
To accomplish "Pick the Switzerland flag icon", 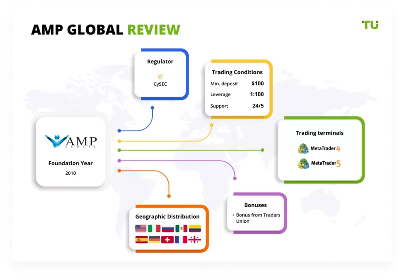I will (168, 239).
